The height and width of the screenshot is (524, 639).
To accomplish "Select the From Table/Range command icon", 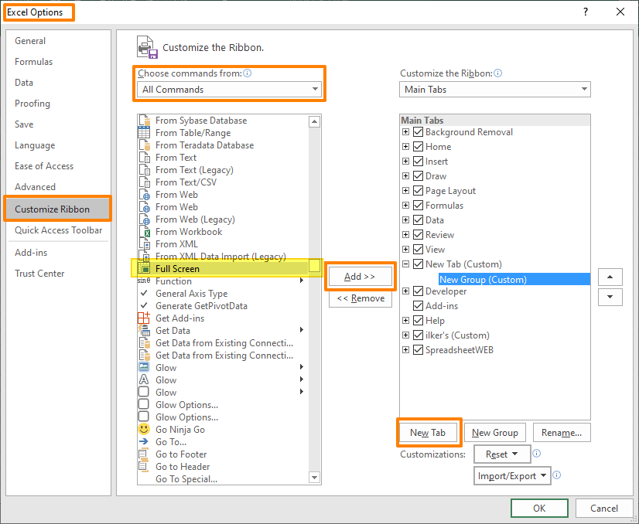I will pyautogui.click(x=144, y=132).
